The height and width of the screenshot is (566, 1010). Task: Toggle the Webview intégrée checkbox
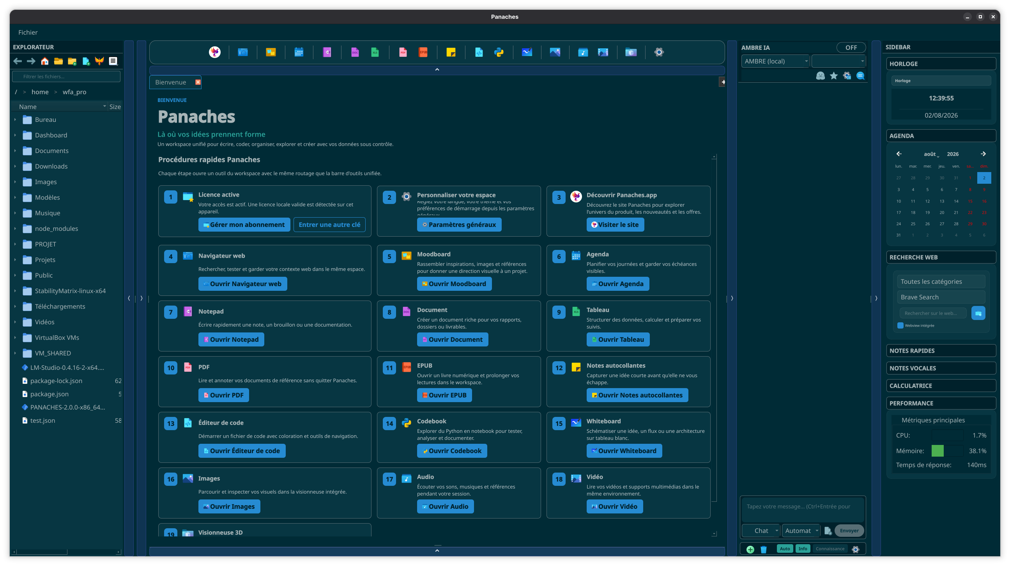click(x=900, y=325)
